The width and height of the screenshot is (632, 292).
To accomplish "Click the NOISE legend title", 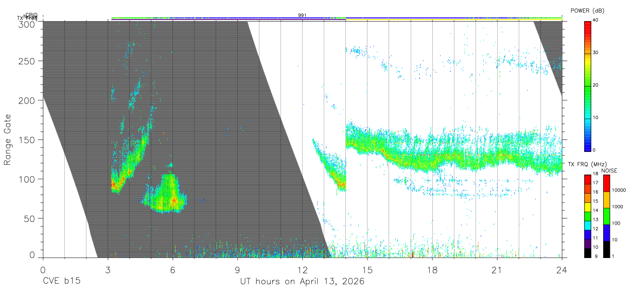I will pos(610,170).
